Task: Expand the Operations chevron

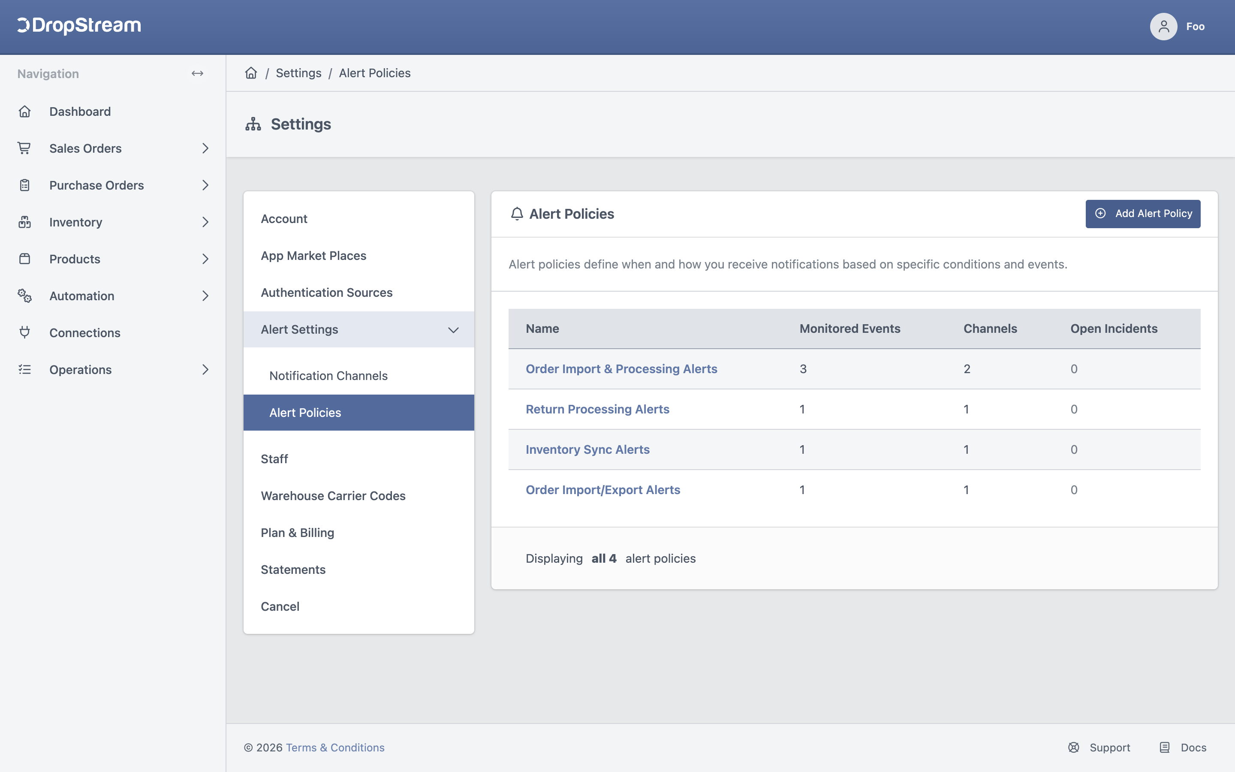Action: (205, 369)
